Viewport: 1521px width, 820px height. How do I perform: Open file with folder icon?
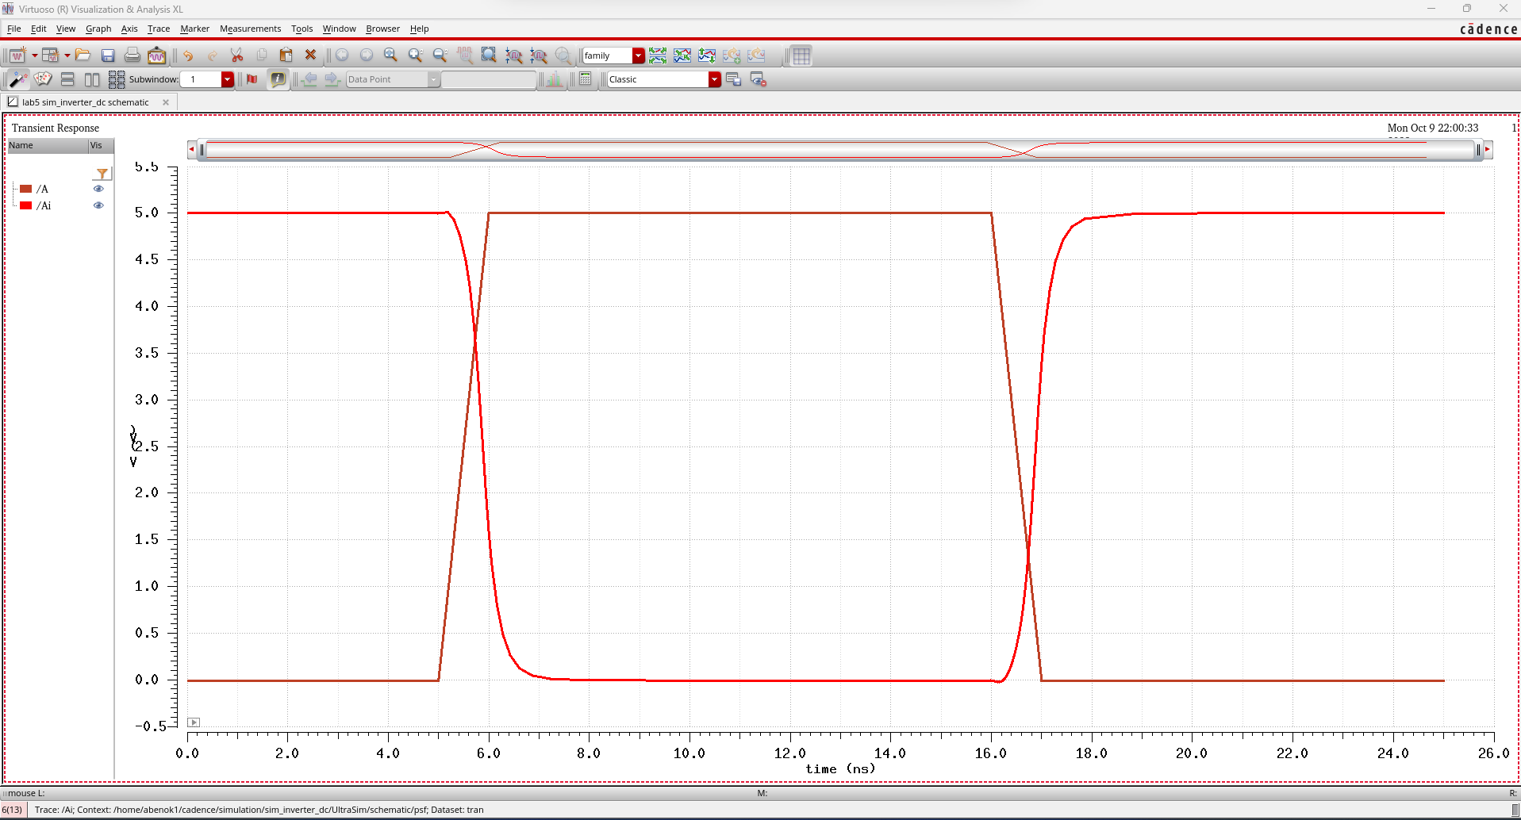tap(83, 56)
